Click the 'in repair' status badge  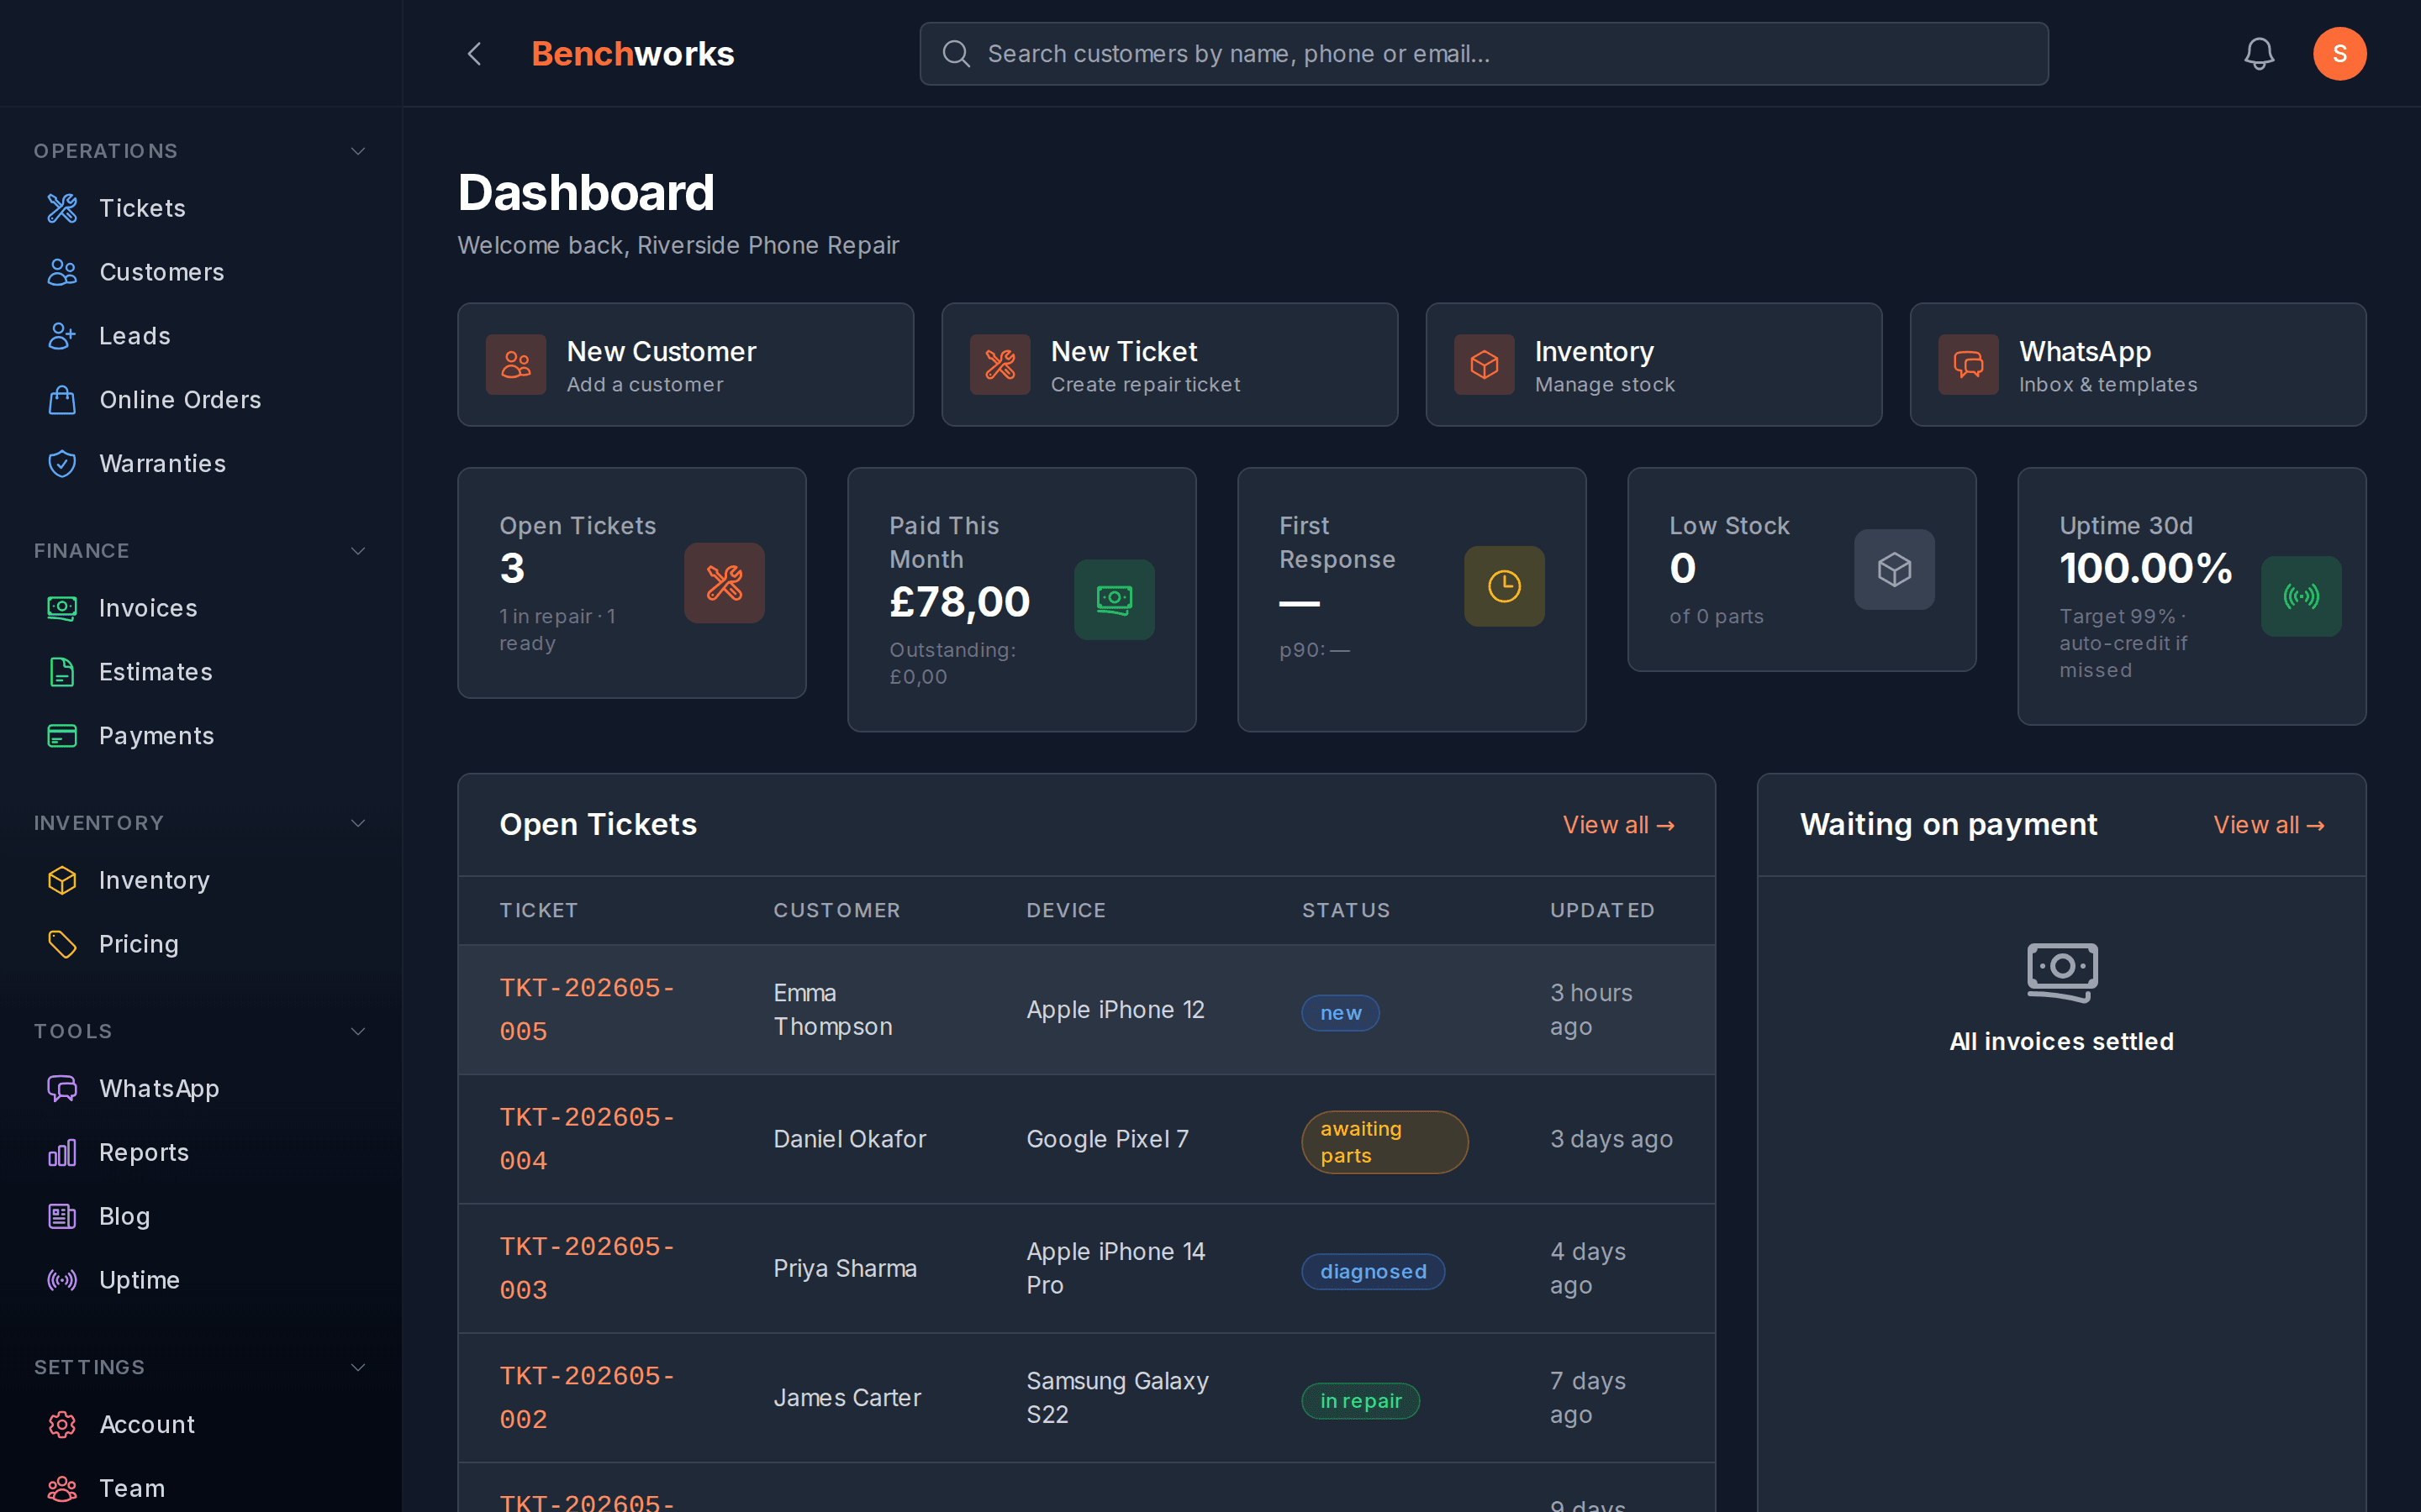coord(1361,1401)
